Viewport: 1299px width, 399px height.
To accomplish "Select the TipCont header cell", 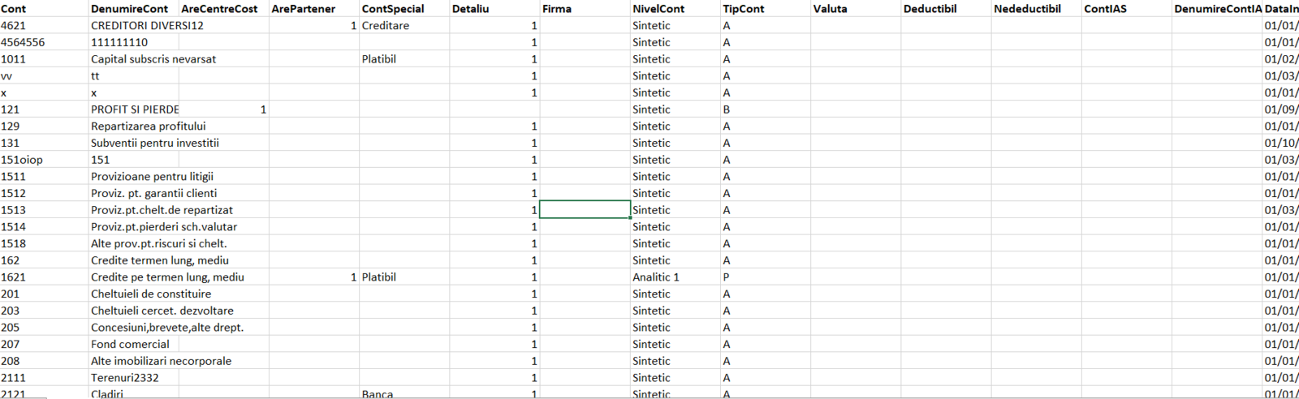I will [x=743, y=9].
